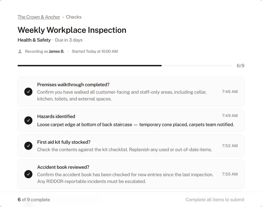Click the Hazards identified note text
The image size is (262, 207).
coord(135,124)
